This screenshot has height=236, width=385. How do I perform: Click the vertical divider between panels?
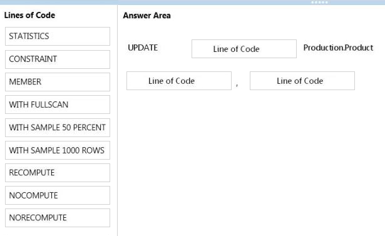click(x=117, y=120)
